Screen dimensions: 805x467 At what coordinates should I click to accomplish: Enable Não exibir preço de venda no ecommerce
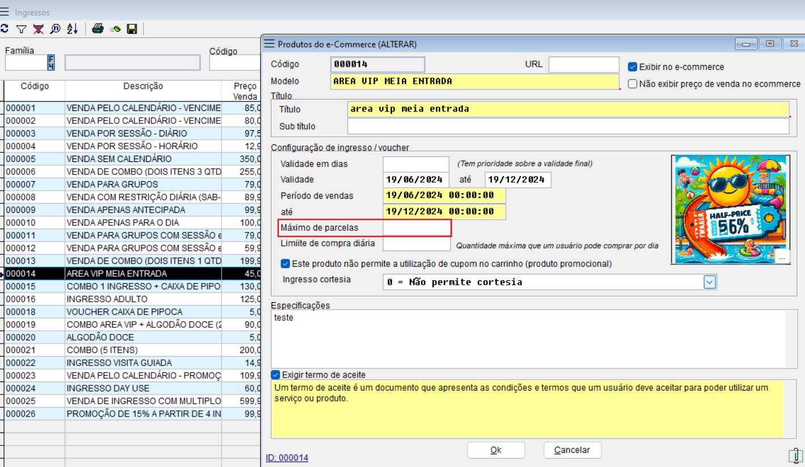[633, 84]
